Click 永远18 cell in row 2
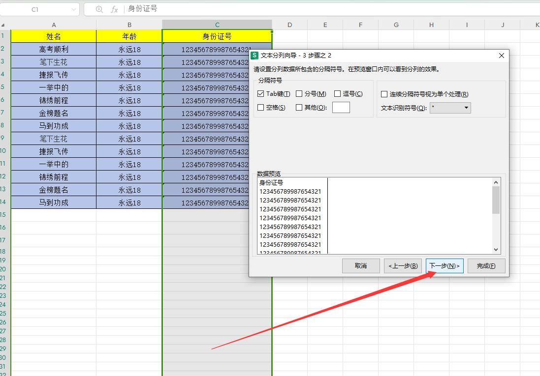The image size is (540, 376). pos(129,50)
